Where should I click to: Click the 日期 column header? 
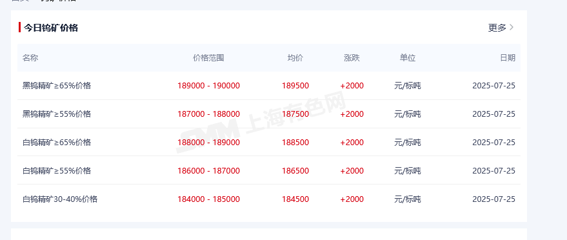click(x=508, y=58)
